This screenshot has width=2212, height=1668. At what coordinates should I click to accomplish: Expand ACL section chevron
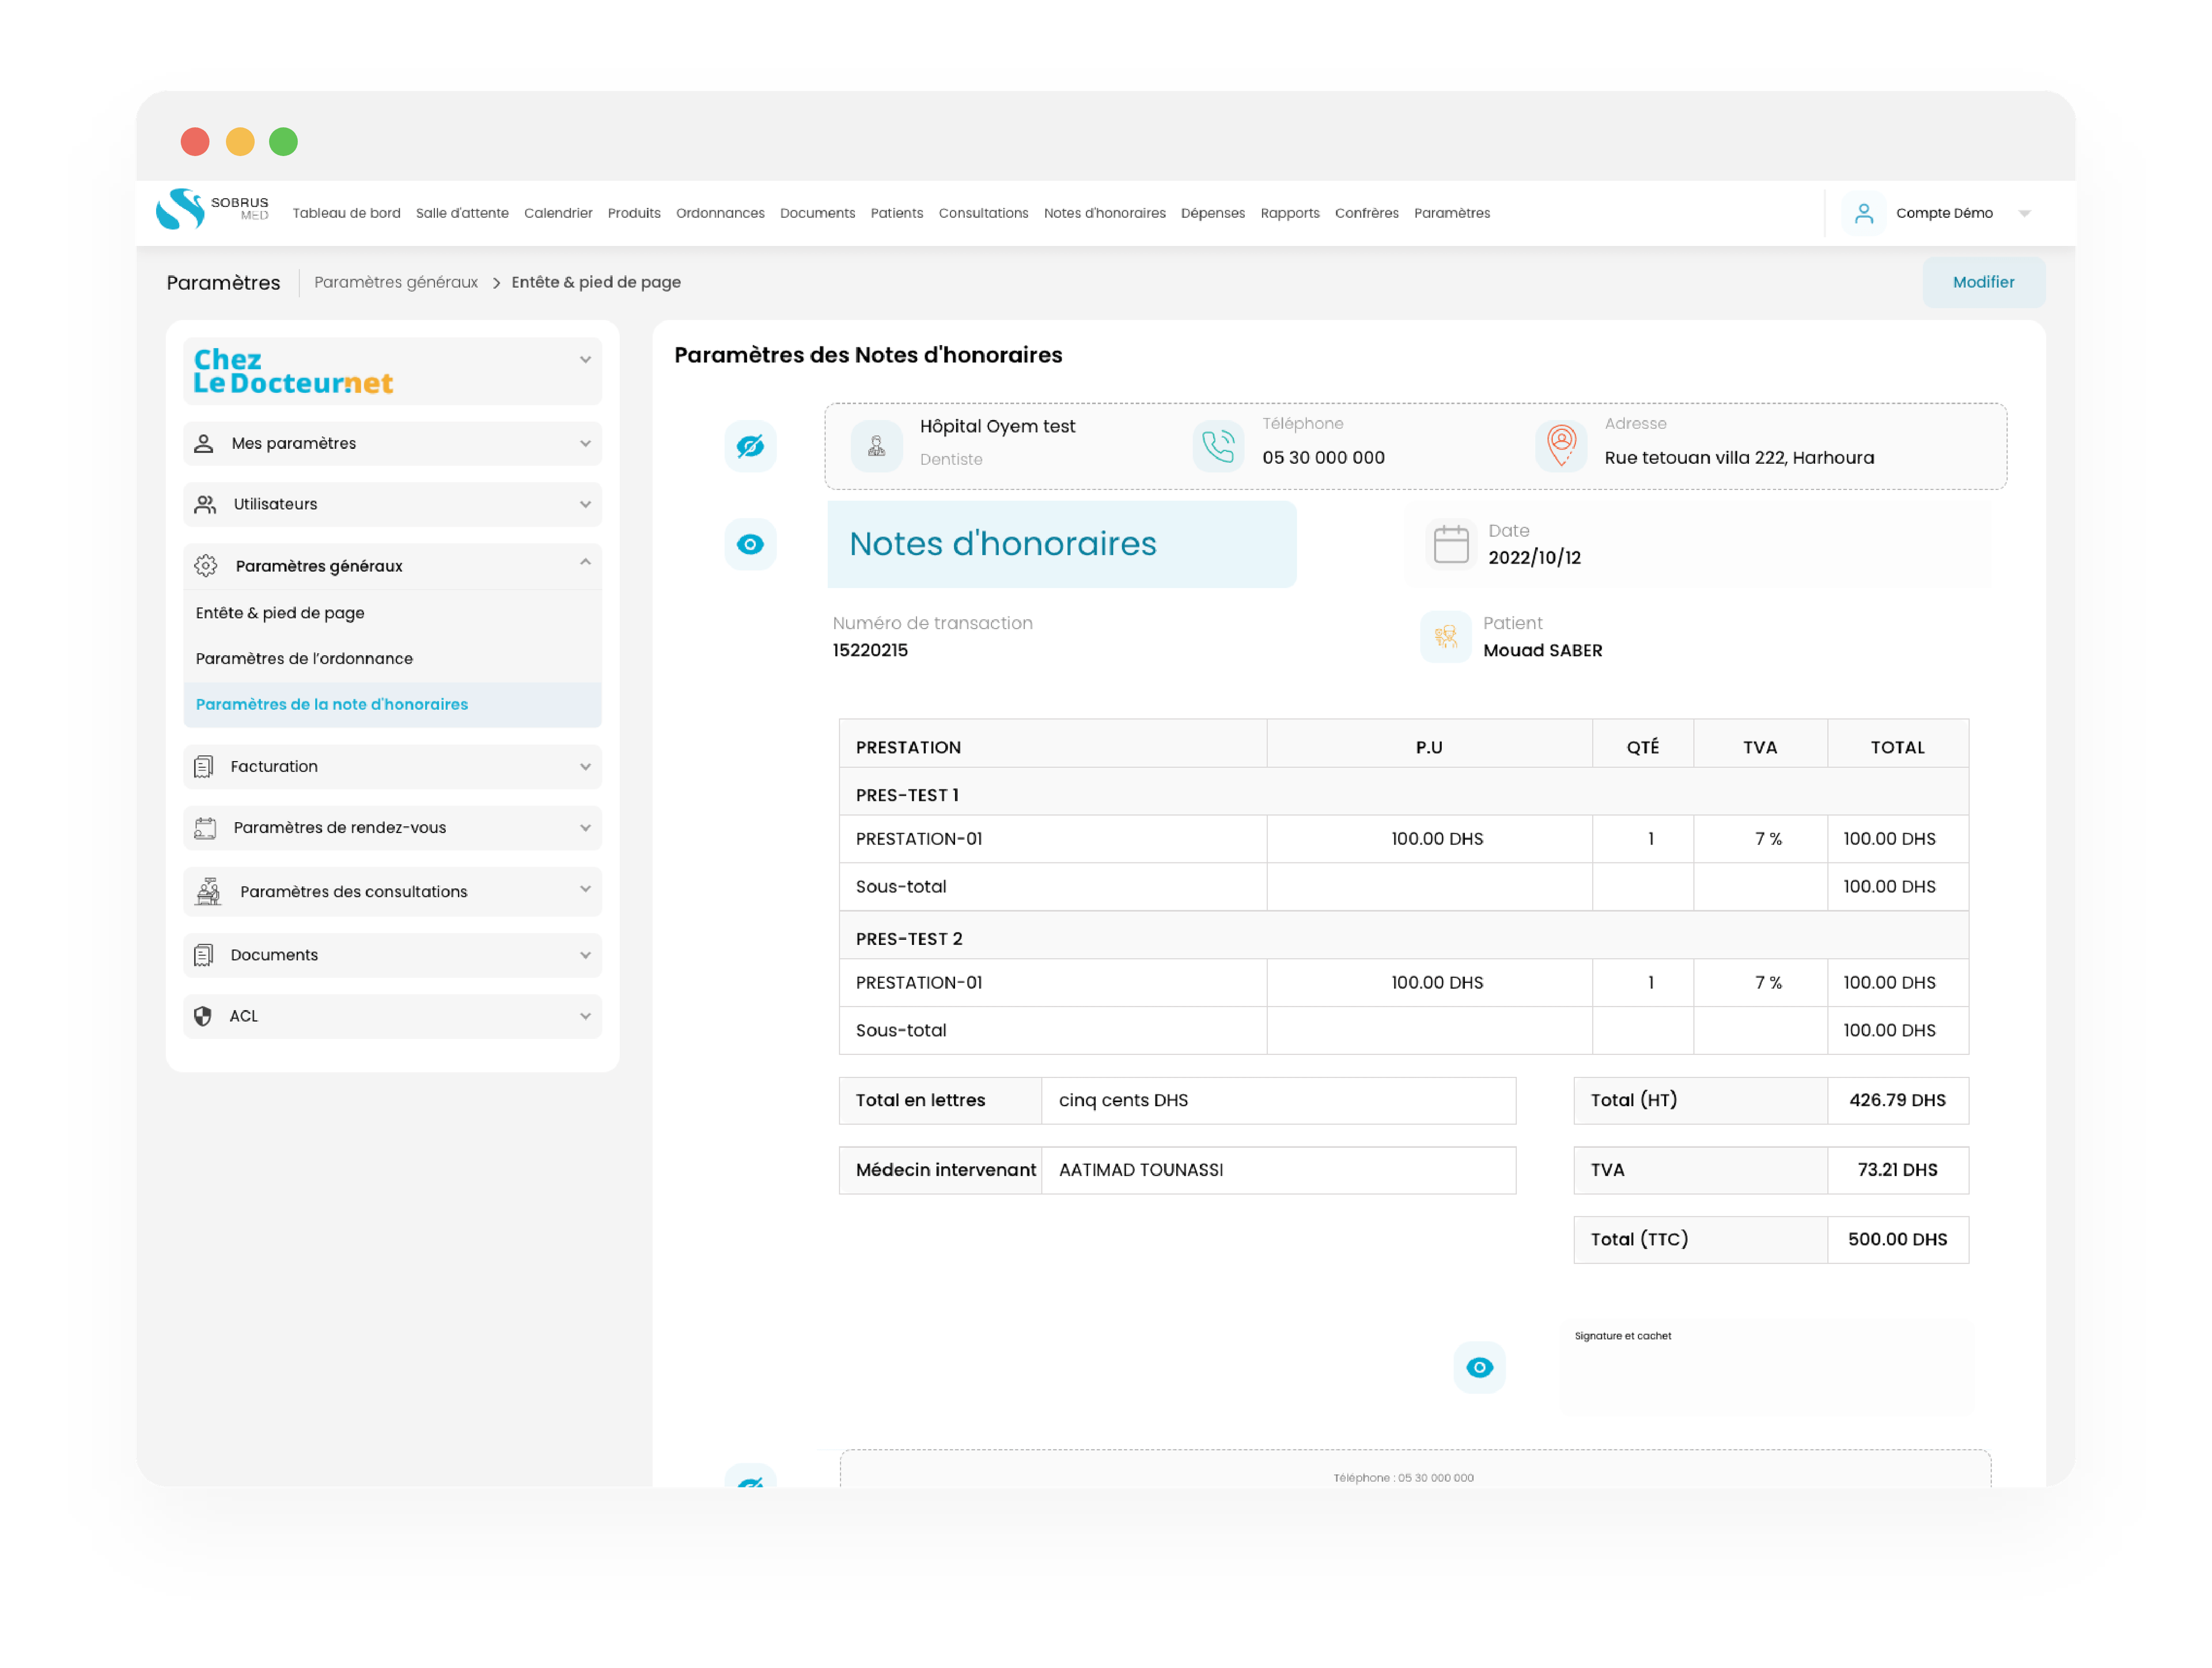(585, 1016)
